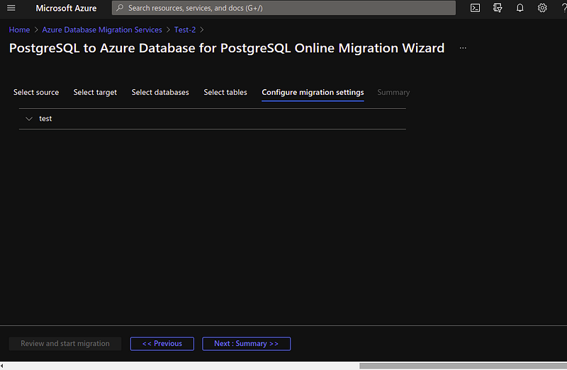Select the Configure migration settings tab
Screen dimensions: 567x370
coord(313,93)
